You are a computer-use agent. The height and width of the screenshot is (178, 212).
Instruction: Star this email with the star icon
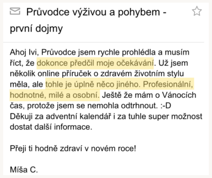197,12
